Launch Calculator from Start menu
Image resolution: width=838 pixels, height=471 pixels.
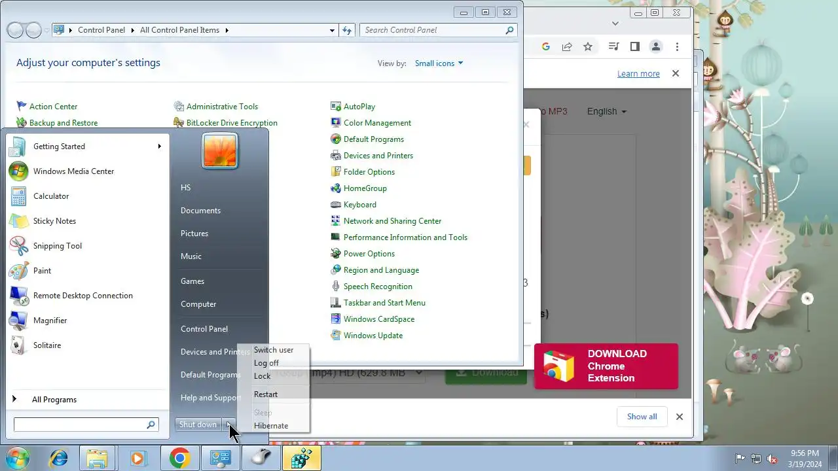pos(87,196)
